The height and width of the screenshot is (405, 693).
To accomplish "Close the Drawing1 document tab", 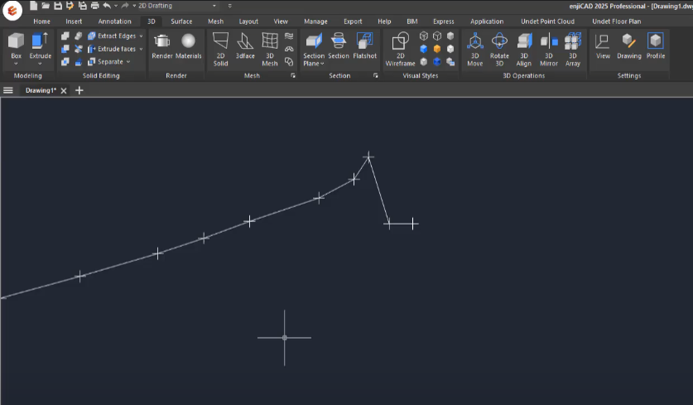I will point(64,90).
